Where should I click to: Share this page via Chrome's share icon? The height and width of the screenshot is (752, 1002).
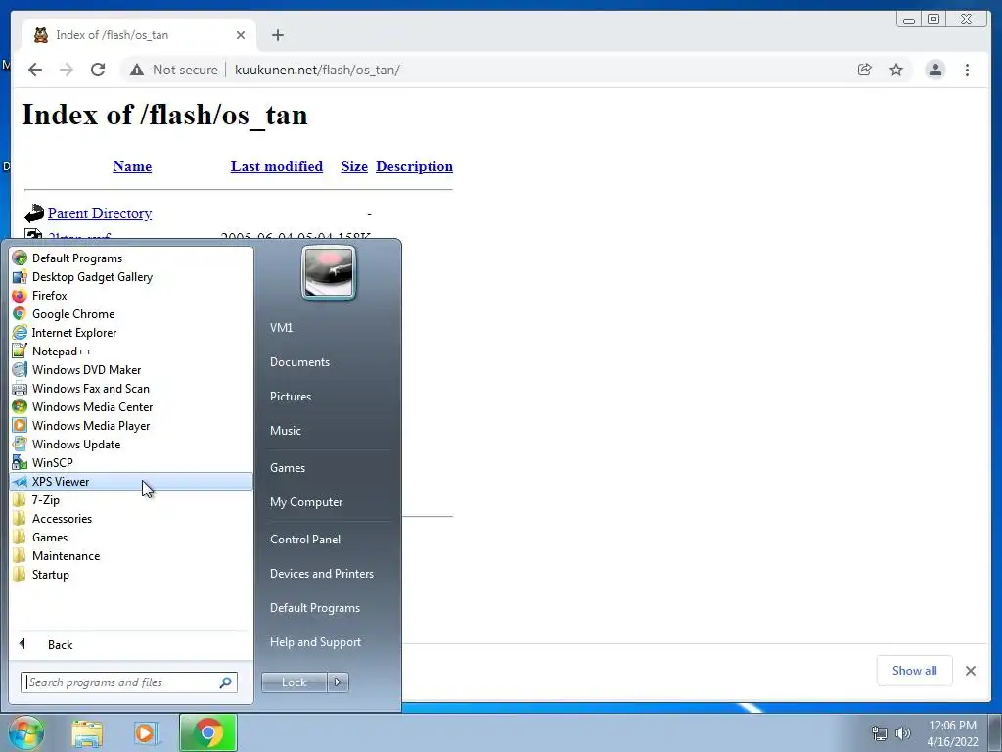point(865,70)
